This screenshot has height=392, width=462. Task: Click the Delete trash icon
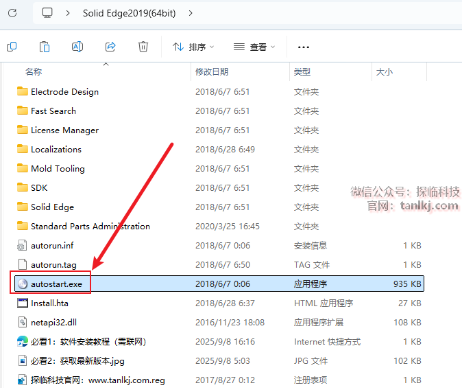[143, 47]
